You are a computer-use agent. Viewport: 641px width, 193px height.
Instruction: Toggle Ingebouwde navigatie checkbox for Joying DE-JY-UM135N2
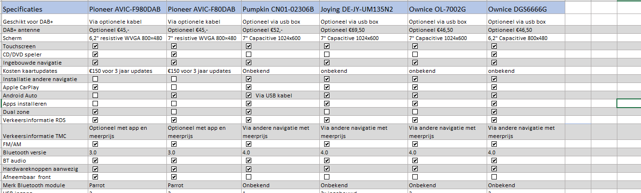[327, 63]
